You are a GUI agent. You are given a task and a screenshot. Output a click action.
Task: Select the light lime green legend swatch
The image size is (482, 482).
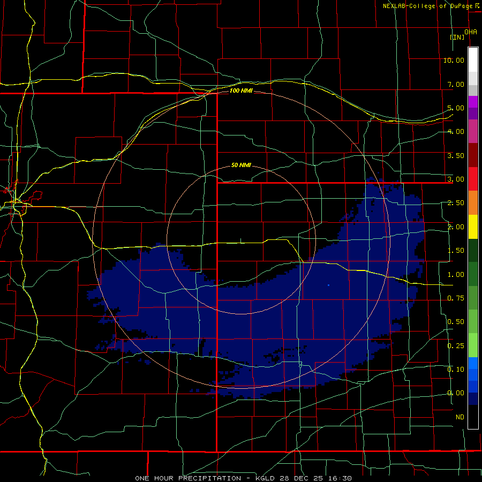tap(473, 345)
